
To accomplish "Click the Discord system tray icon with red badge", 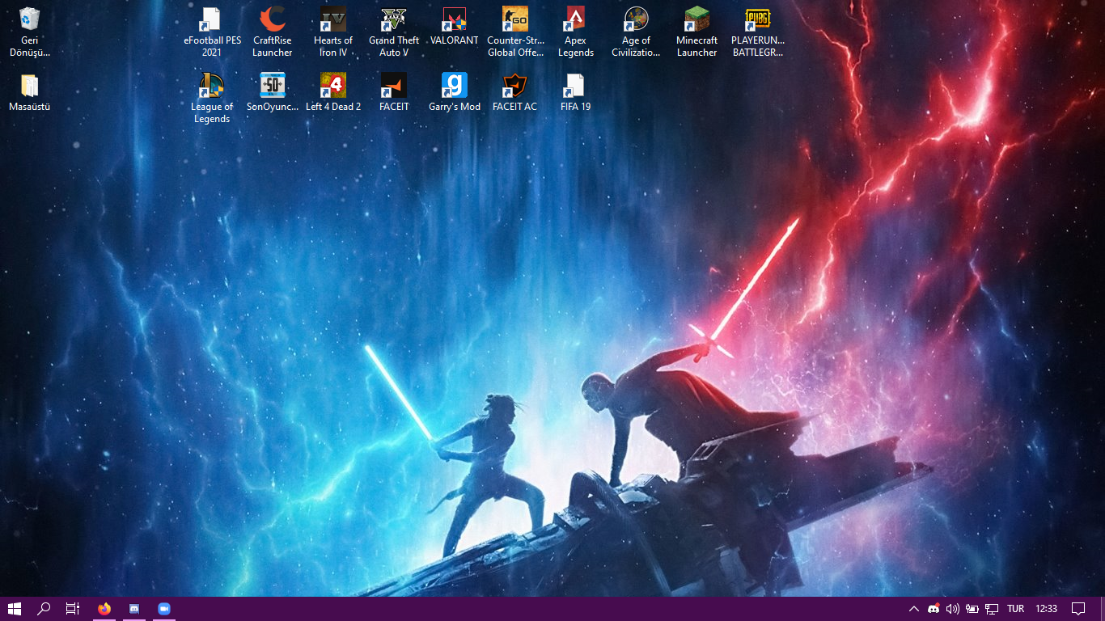I will (x=934, y=609).
